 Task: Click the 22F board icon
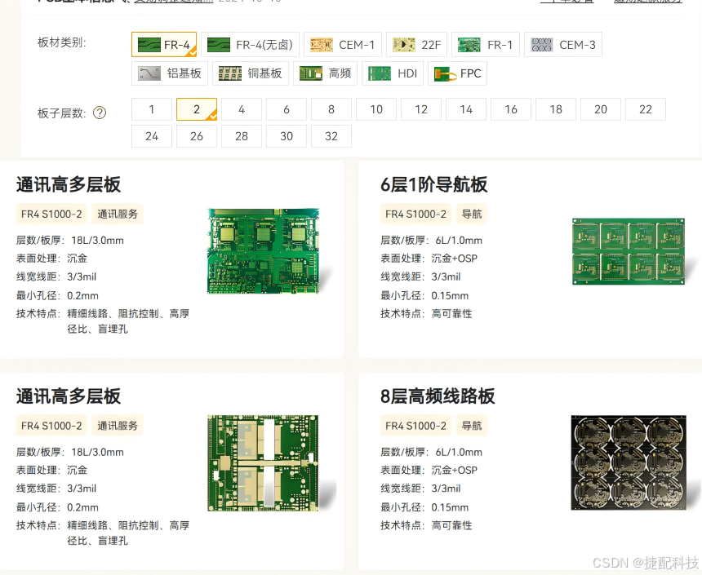[x=404, y=45]
